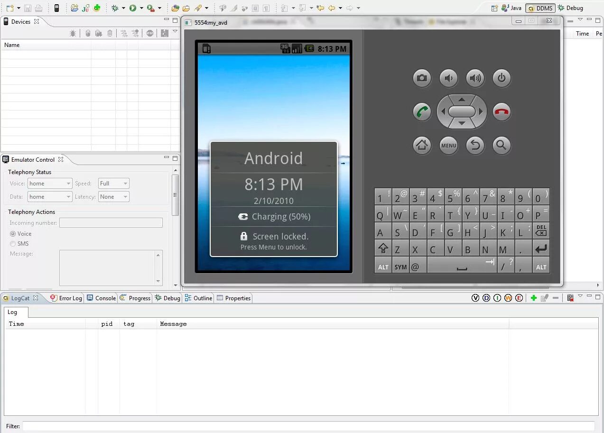Click the D-pad up arrow
The image size is (604, 433).
(462, 99)
